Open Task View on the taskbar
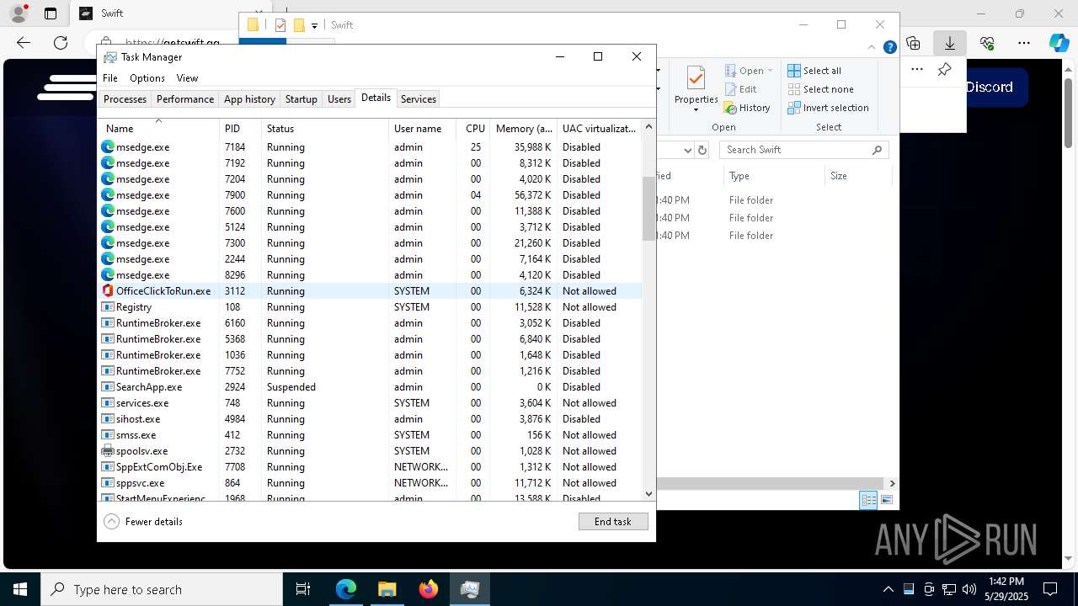 click(x=303, y=589)
